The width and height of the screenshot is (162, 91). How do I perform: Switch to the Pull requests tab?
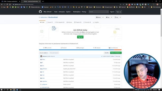pyautogui.click(x=59, y=22)
